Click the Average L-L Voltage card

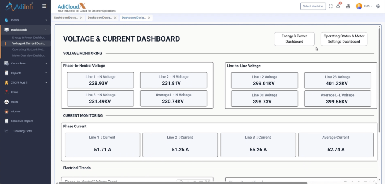tap(337, 99)
